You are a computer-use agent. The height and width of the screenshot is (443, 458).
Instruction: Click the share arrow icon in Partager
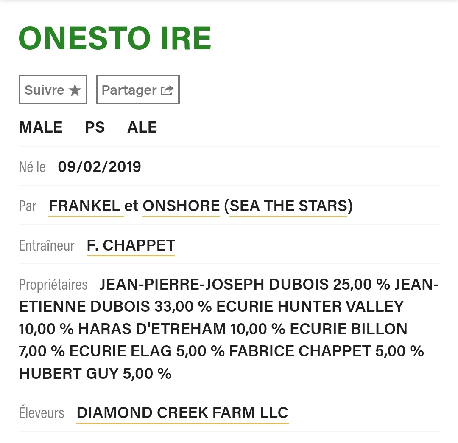(168, 90)
